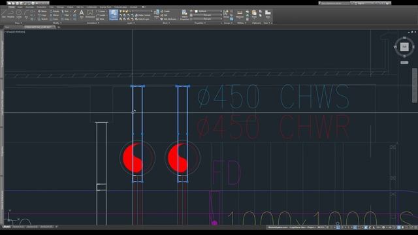The height and width of the screenshot is (235, 418).
Task: Expand the Layers panel
Action: 131,23
